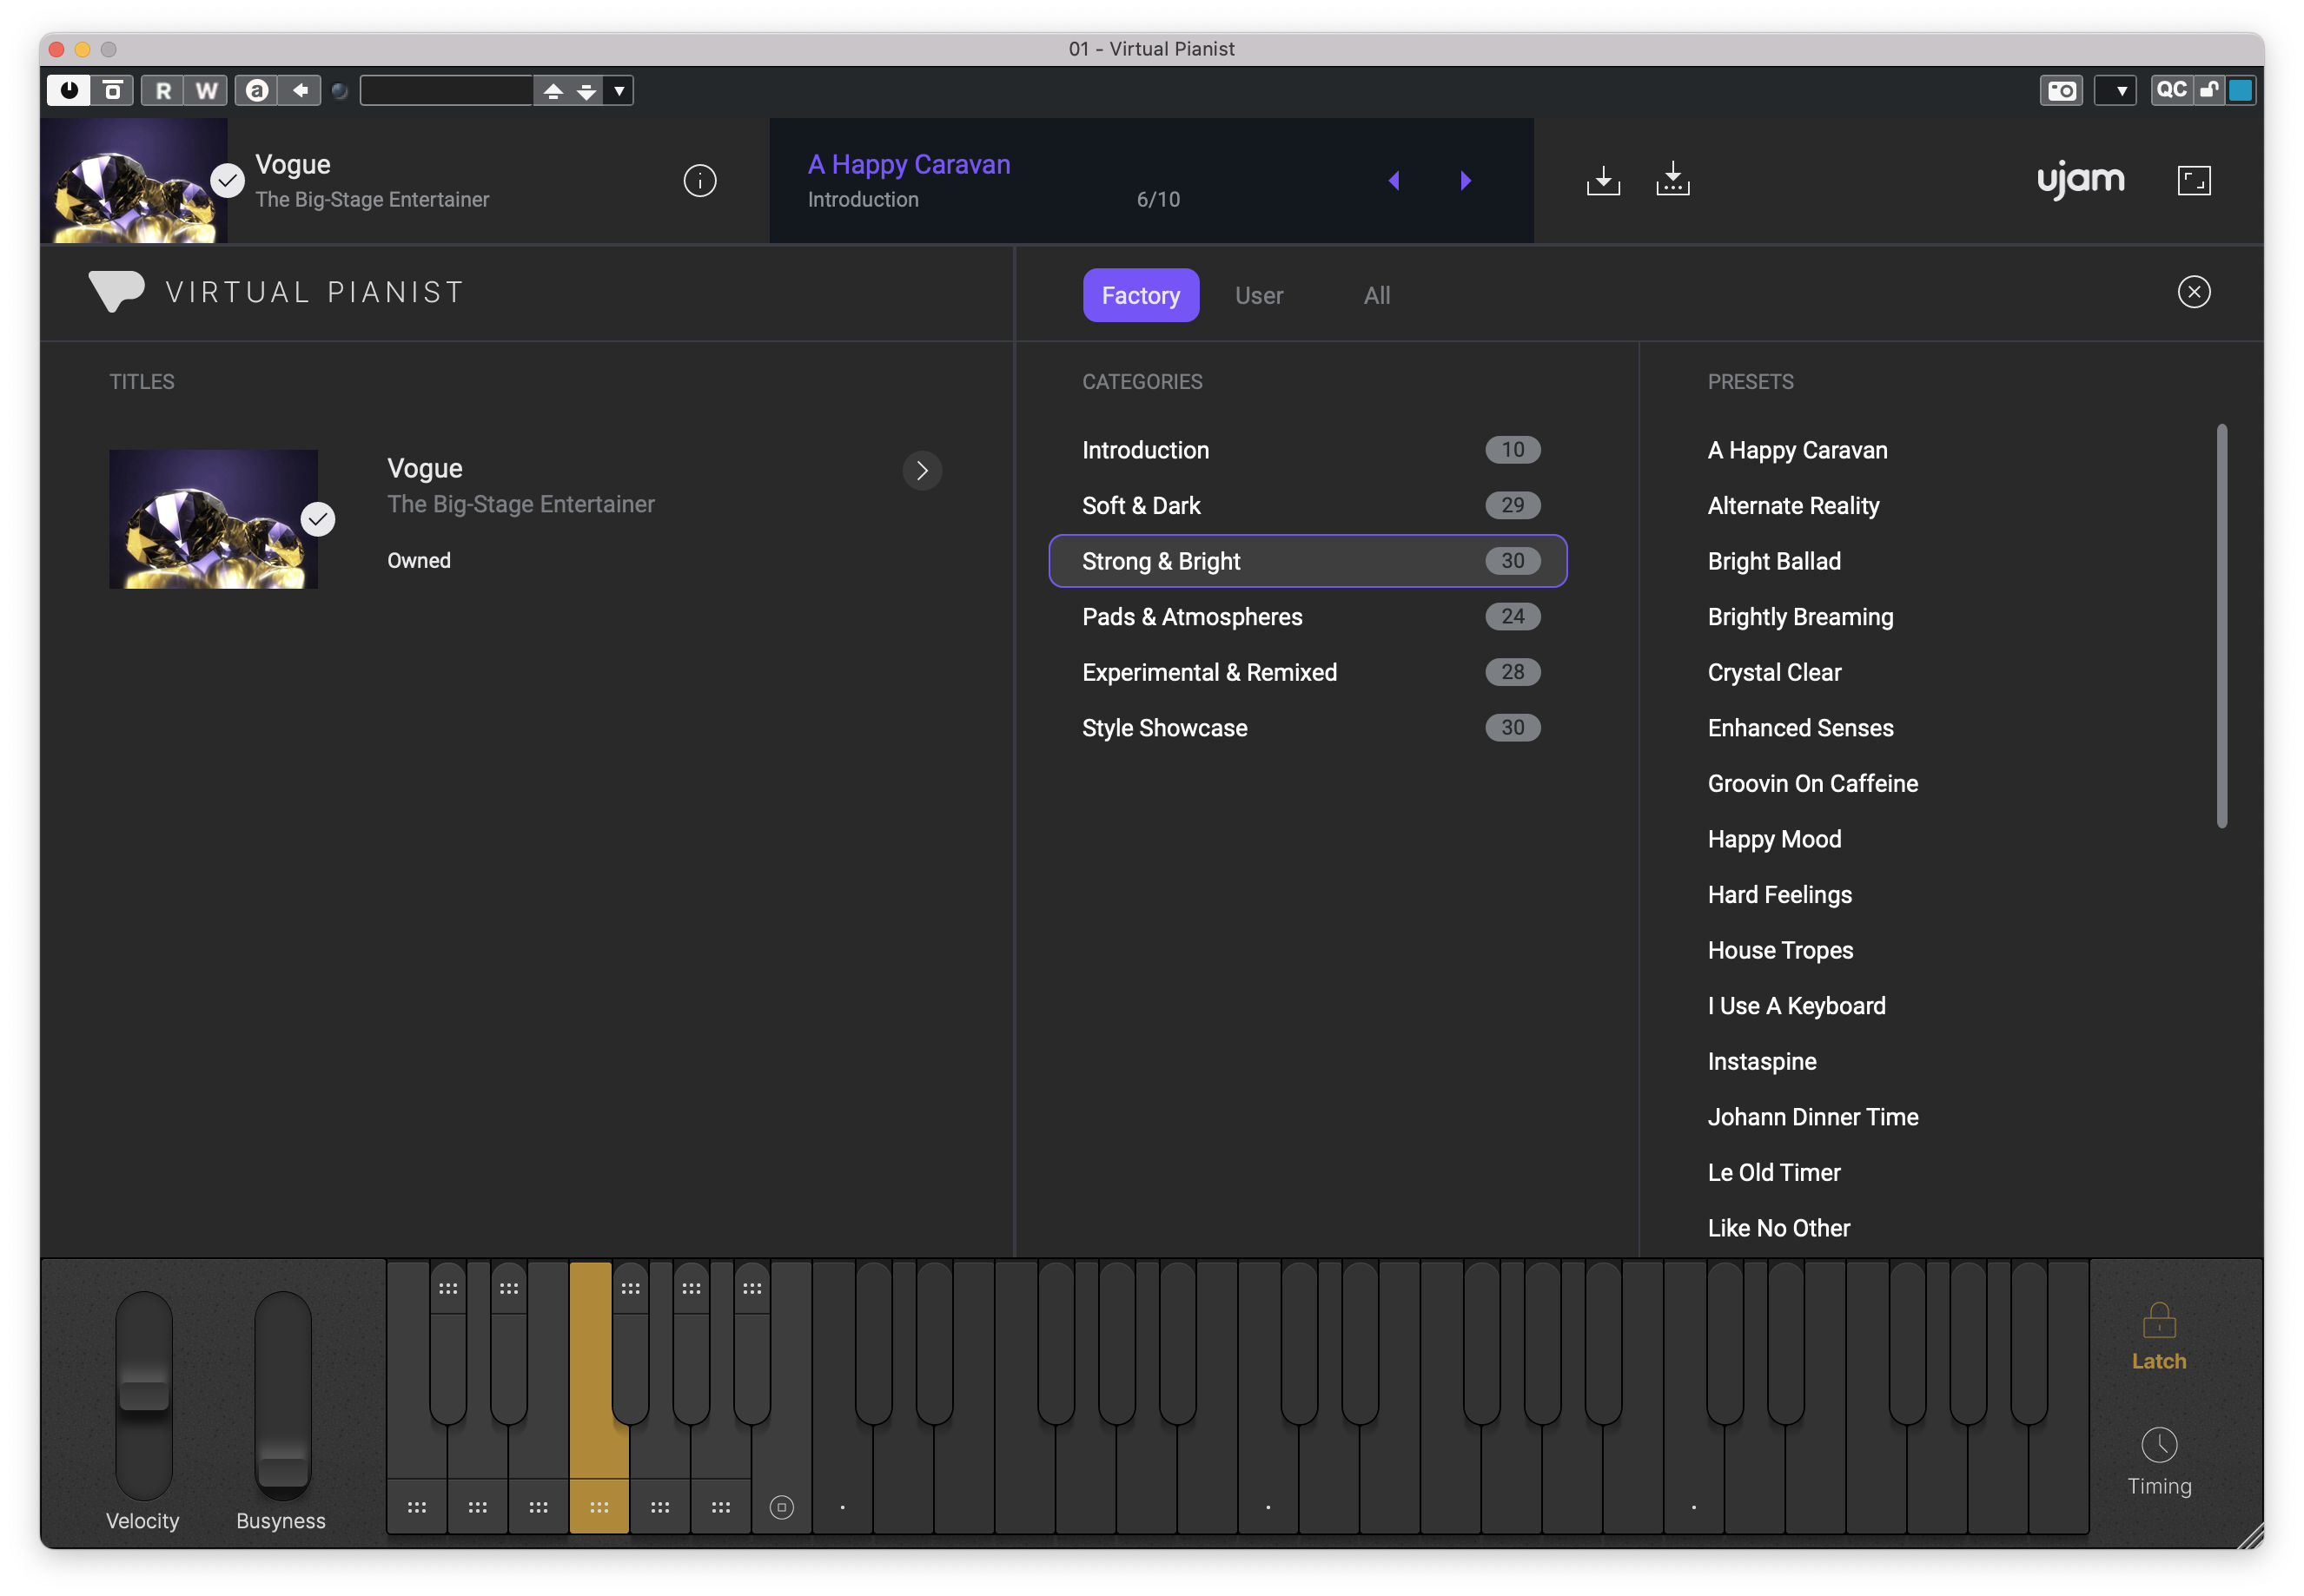Load the Groovin On Caffeine preset
Image resolution: width=2304 pixels, height=1596 pixels.
1811,783
